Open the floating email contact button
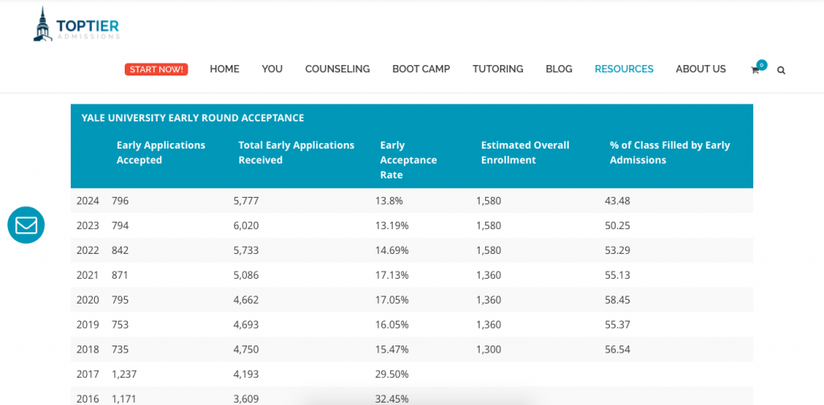 click(x=26, y=225)
